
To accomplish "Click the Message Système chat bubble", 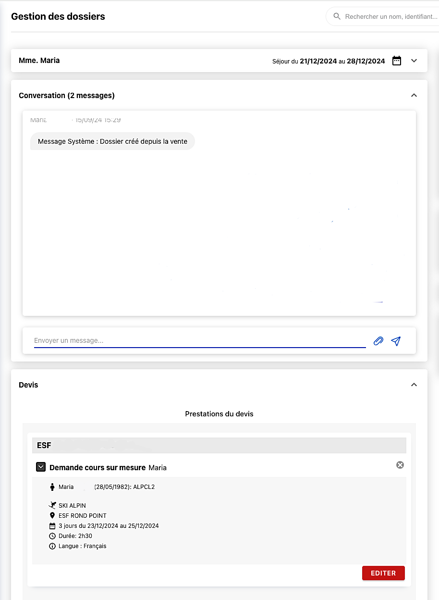I will coord(112,141).
